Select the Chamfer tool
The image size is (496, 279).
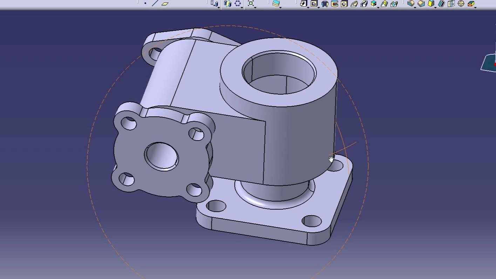(x=421, y=4)
